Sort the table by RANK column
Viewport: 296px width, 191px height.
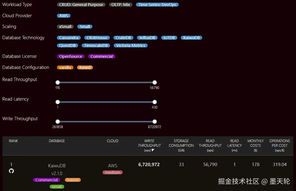tap(13, 141)
